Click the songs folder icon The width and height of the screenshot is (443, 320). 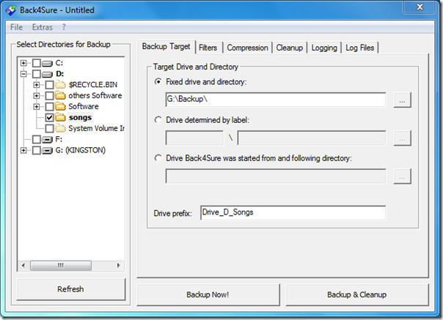click(60, 117)
